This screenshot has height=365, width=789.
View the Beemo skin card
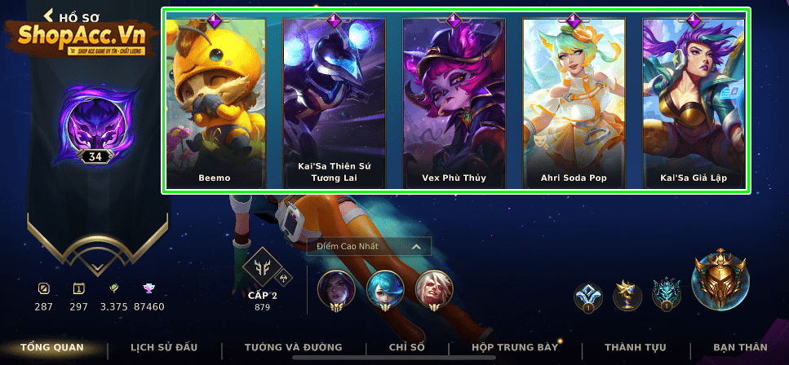215,102
